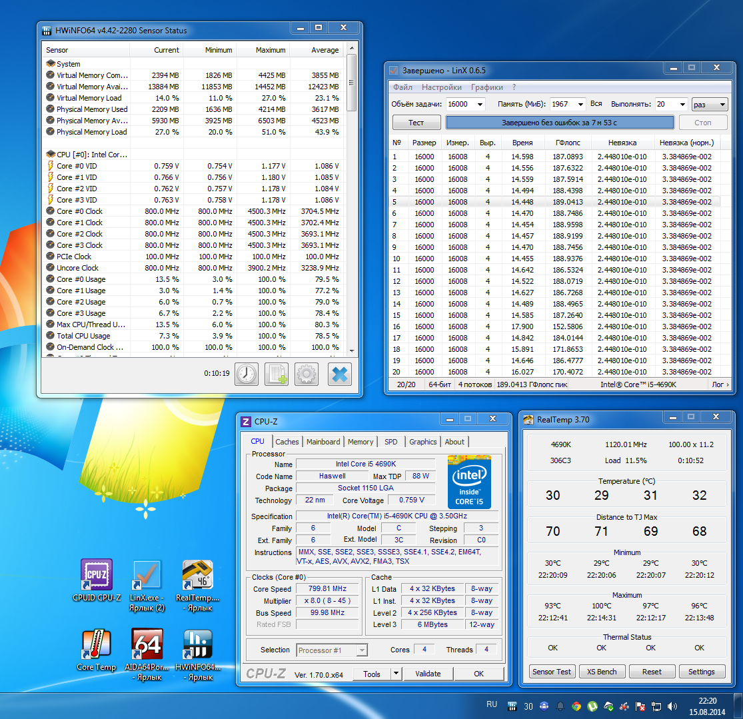Image resolution: width=743 pixels, height=719 pixels.
Task: Click LinX Тест button
Action: tap(416, 123)
